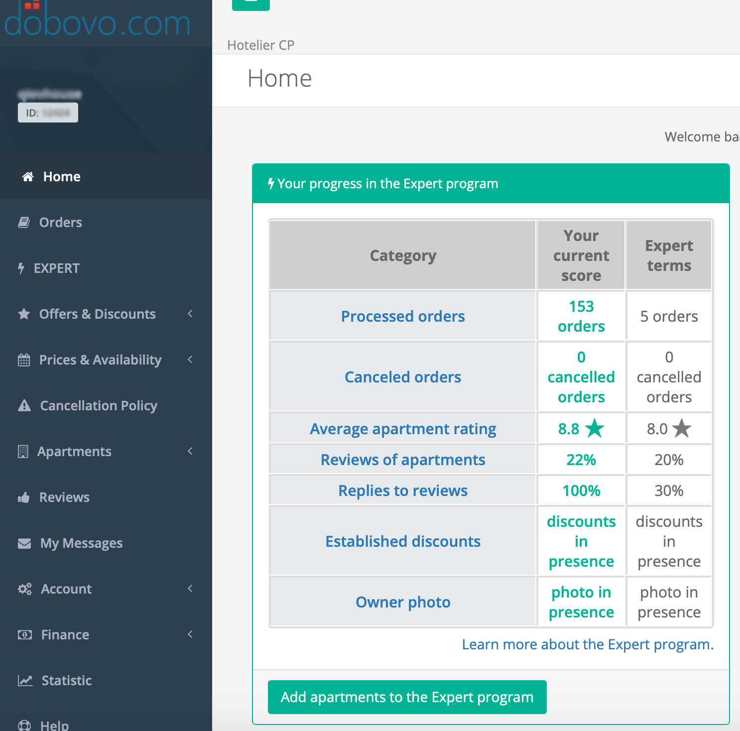This screenshot has height=731, width=740.
Task: Click the Statistic line chart icon
Action: (25, 681)
